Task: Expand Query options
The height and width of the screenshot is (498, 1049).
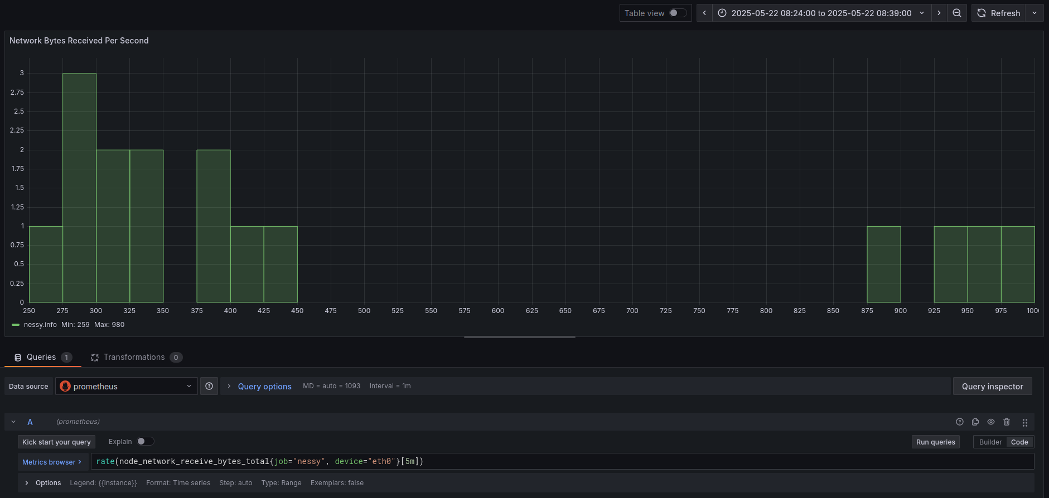Action: [264, 386]
